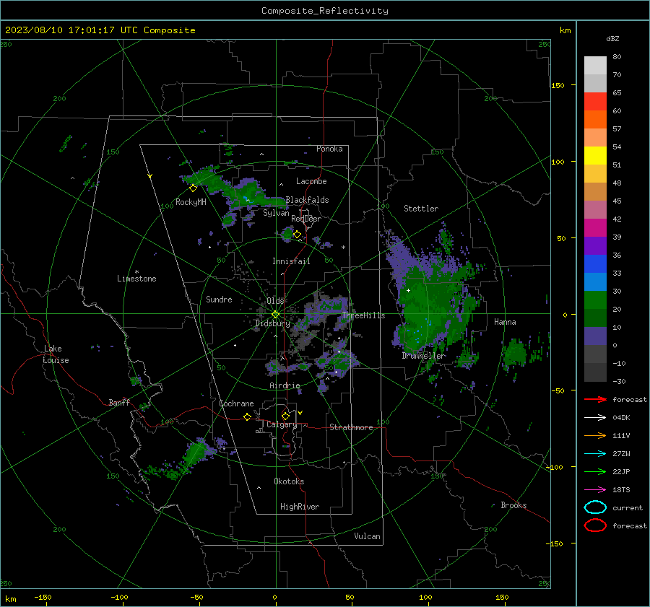Viewport: 650px width, 607px height.
Task: Click the Composite_Reflectivity title
Action: (x=325, y=11)
